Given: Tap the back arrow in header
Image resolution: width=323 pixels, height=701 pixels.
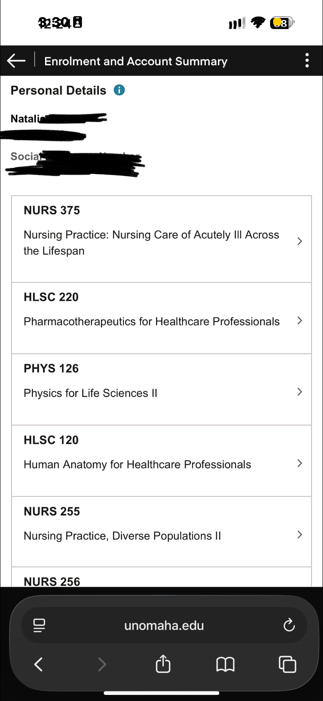Looking at the screenshot, I should point(17,61).
